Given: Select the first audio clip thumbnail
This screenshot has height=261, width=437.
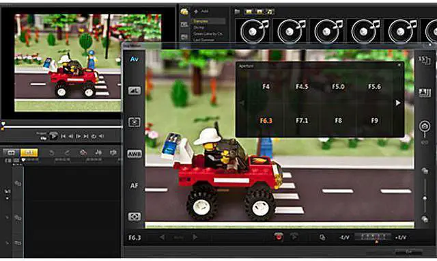Looking at the screenshot, I should (x=253, y=31).
